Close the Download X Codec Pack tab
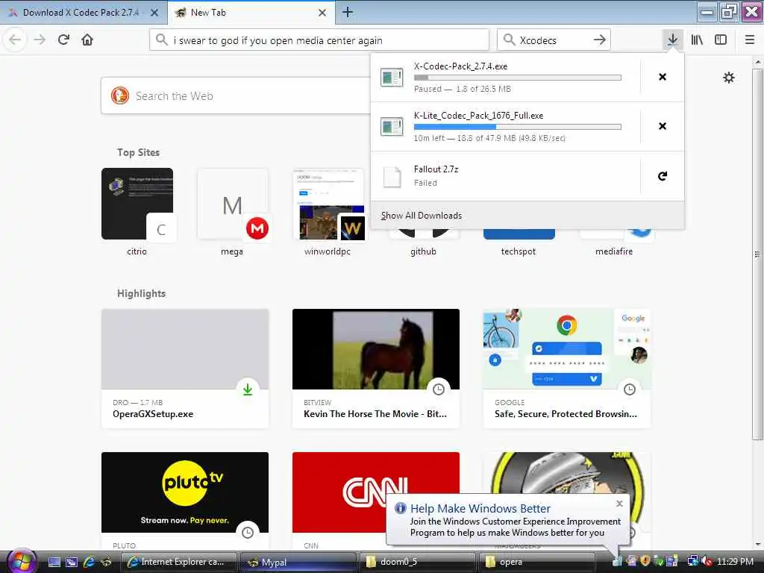The image size is (764, 573). point(154,13)
